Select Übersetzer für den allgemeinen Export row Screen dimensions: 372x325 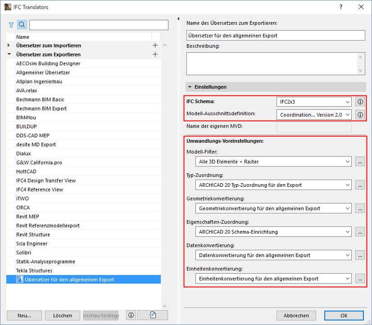pos(83,280)
